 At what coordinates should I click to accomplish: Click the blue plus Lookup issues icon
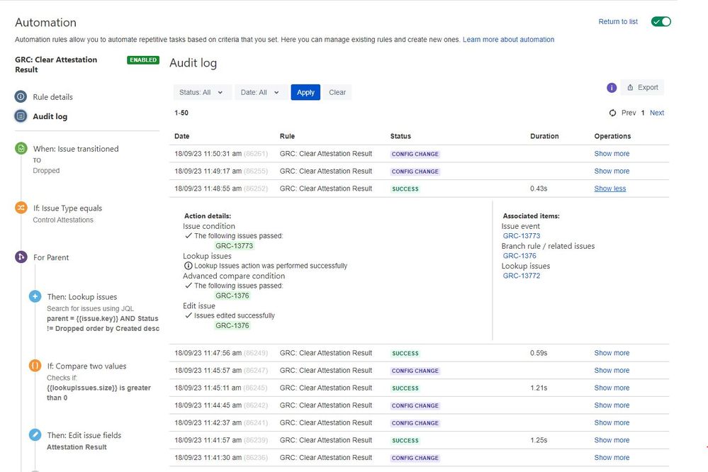click(x=35, y=296)
